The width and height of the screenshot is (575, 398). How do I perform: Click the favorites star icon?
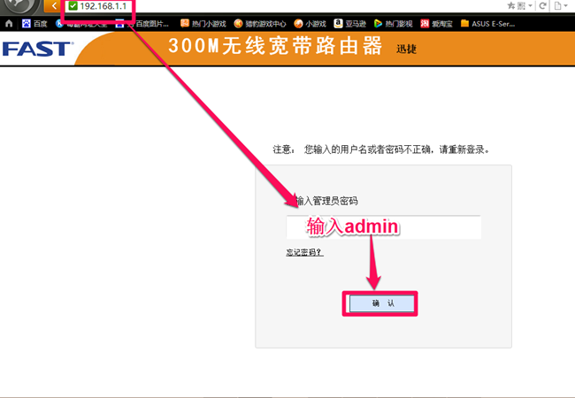(x=511, y=5)
